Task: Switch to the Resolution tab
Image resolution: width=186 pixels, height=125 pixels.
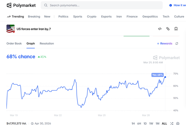Action: pyautogui.click(x=47, y=44)
